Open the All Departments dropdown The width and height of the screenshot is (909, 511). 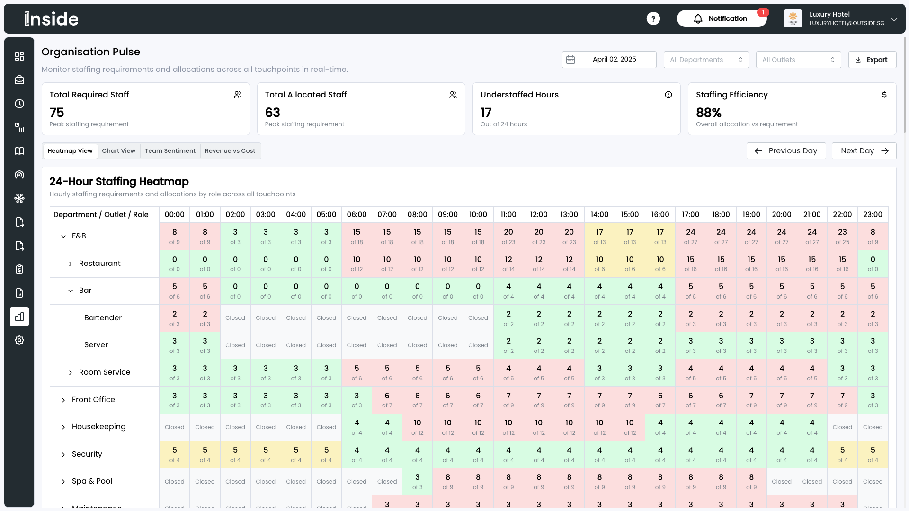(x=706, y=60)
